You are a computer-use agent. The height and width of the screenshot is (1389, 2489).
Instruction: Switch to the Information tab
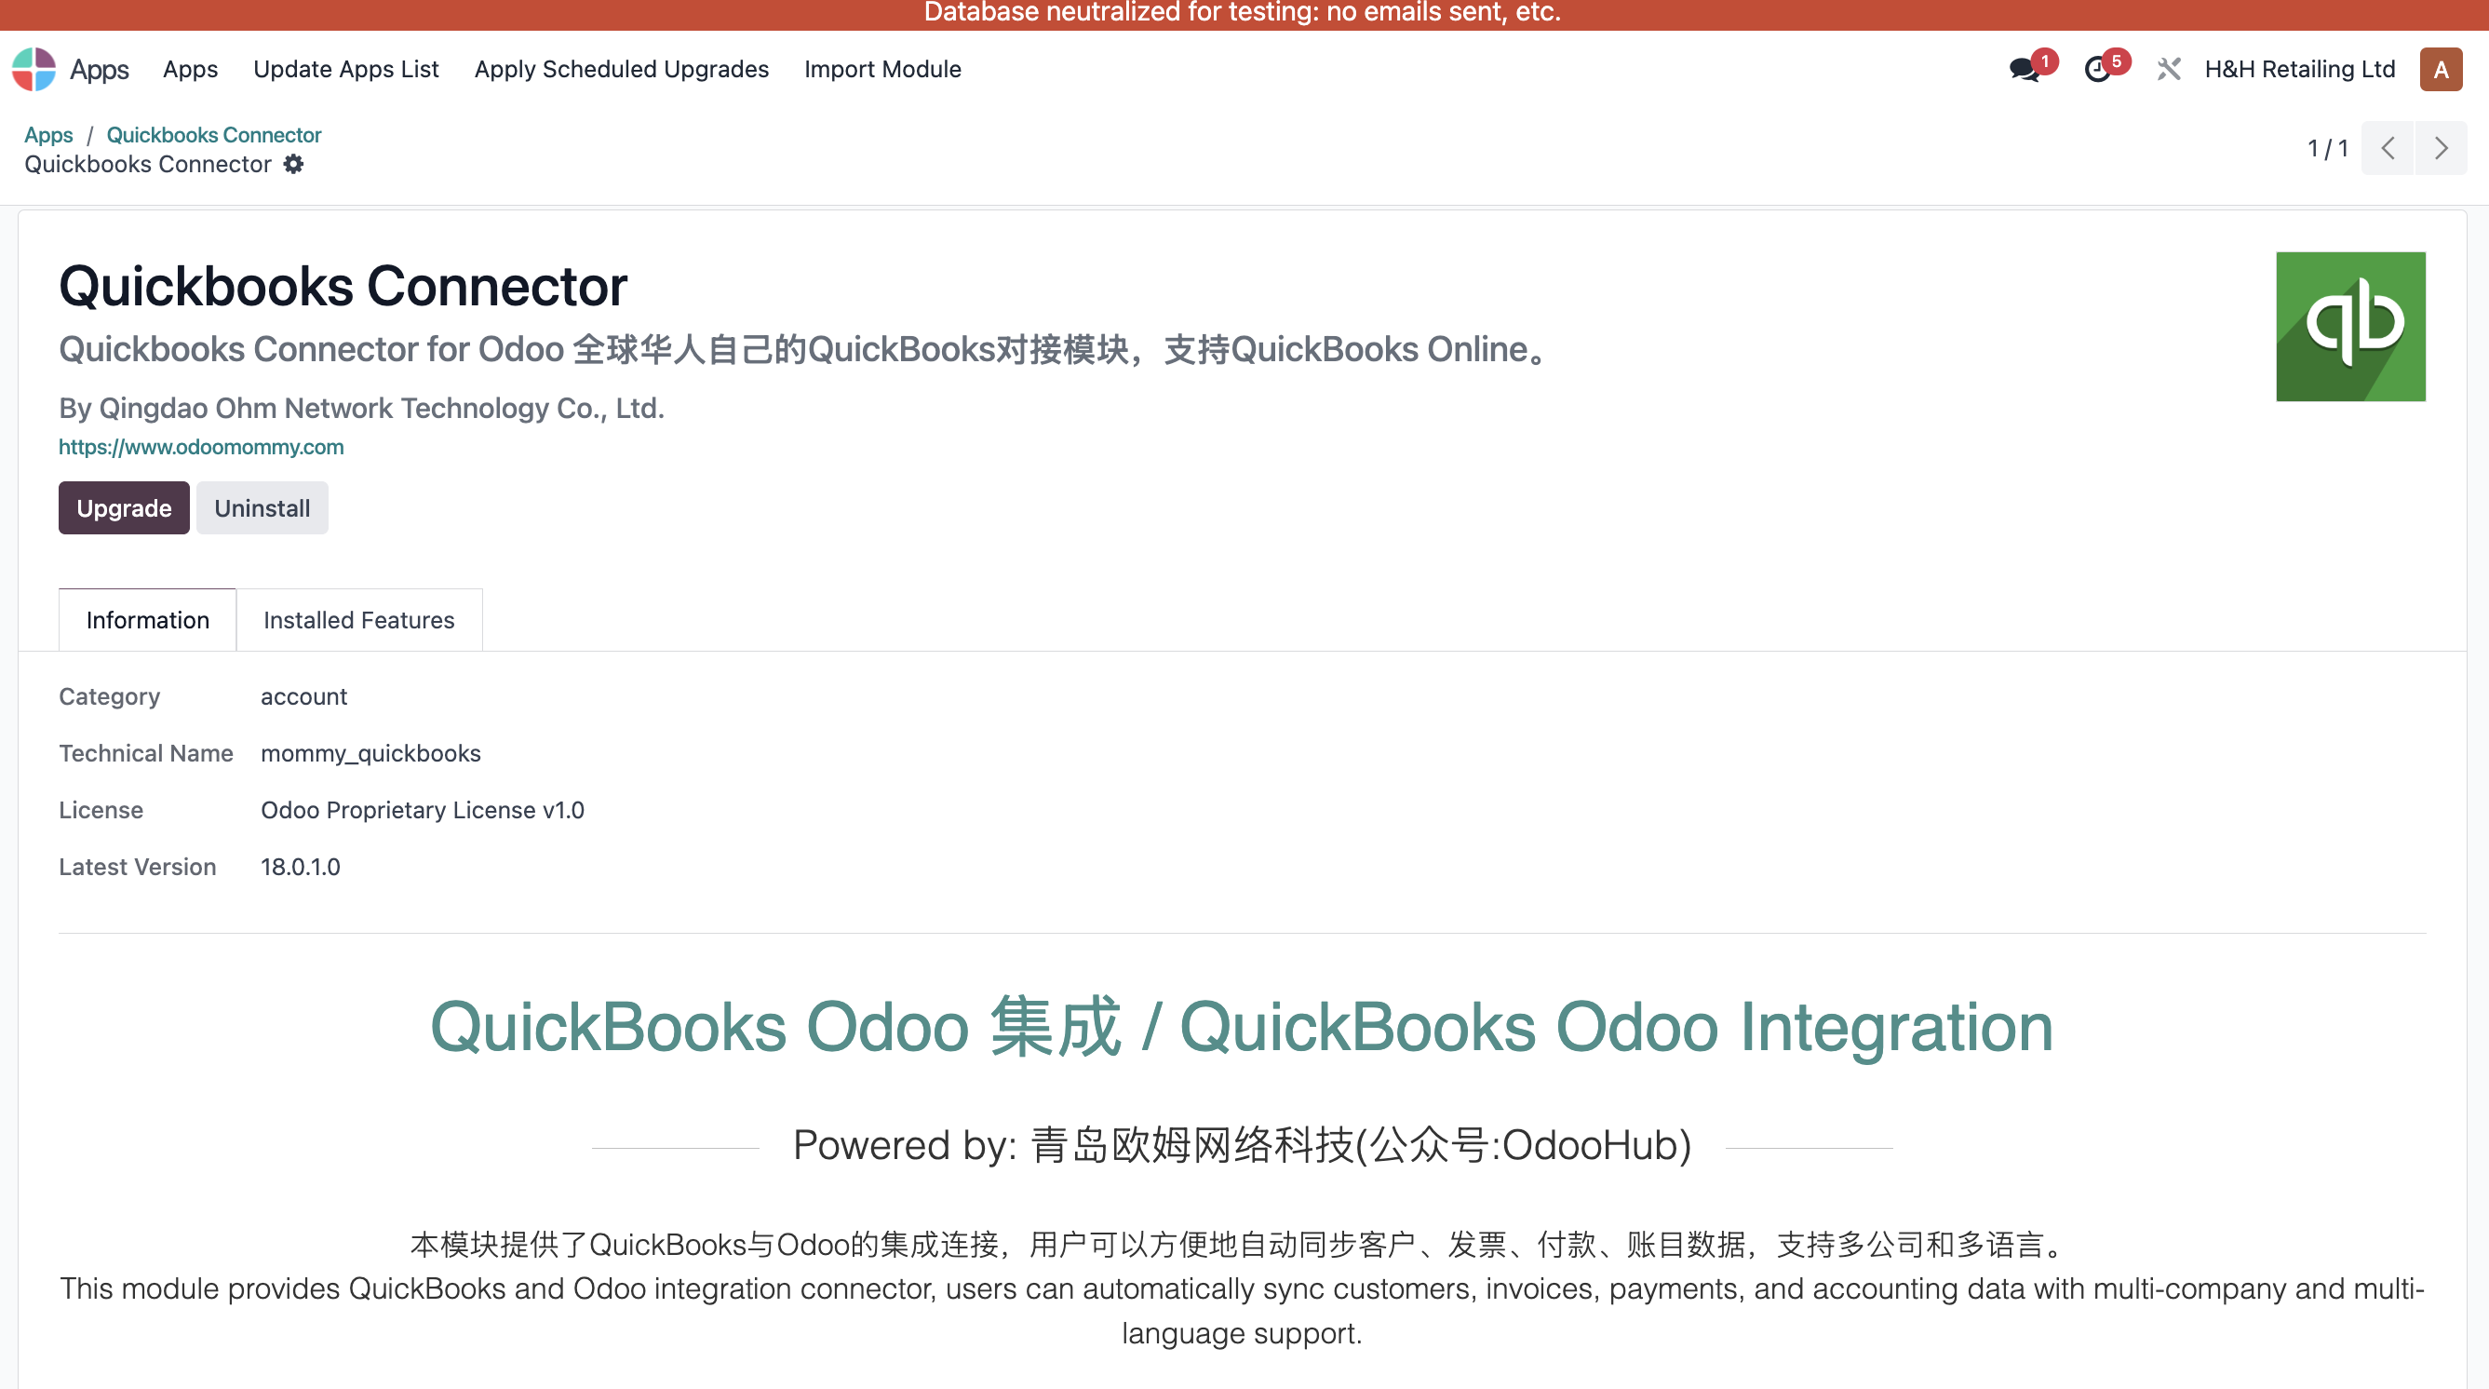[148, 620]
